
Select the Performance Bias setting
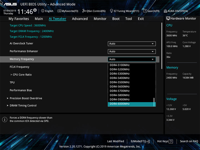21,90
